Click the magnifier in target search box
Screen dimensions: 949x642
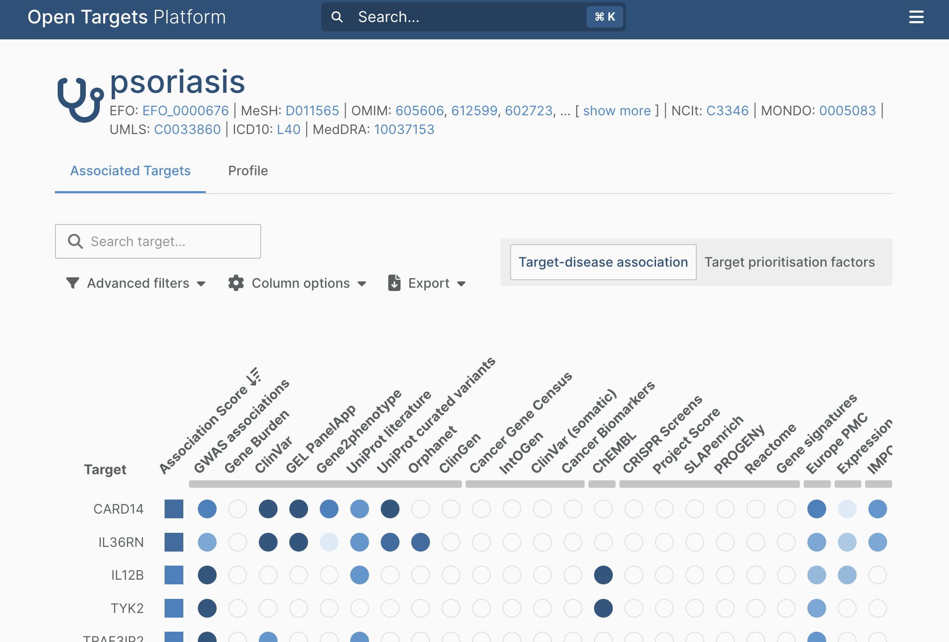[75, 241]
